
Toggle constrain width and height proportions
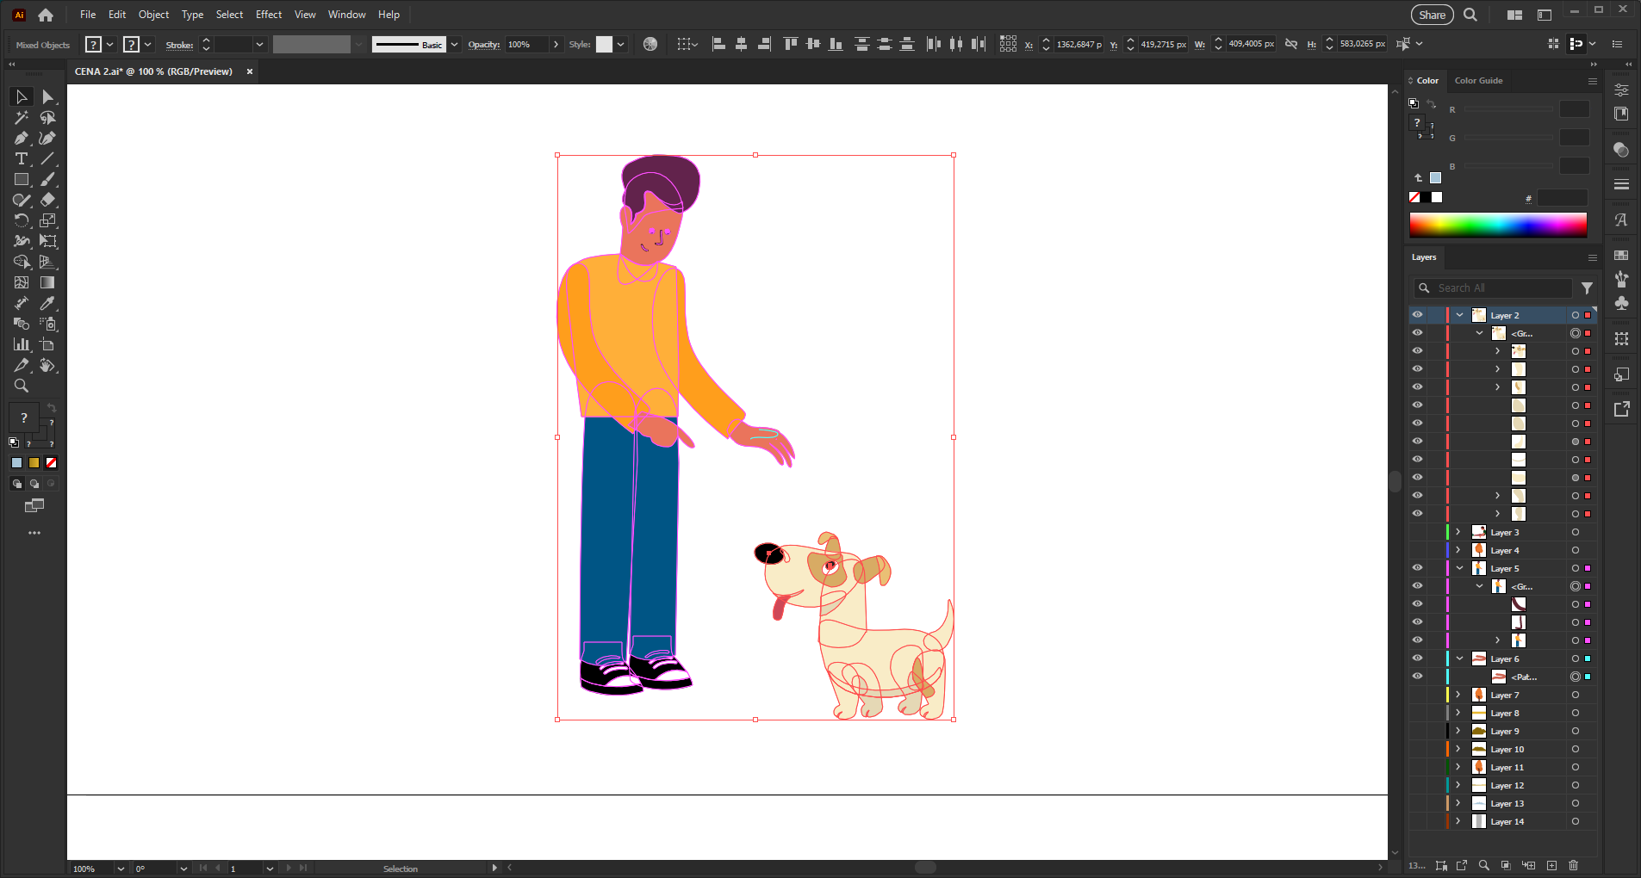pyautogui.click(x=1291, y=44)
